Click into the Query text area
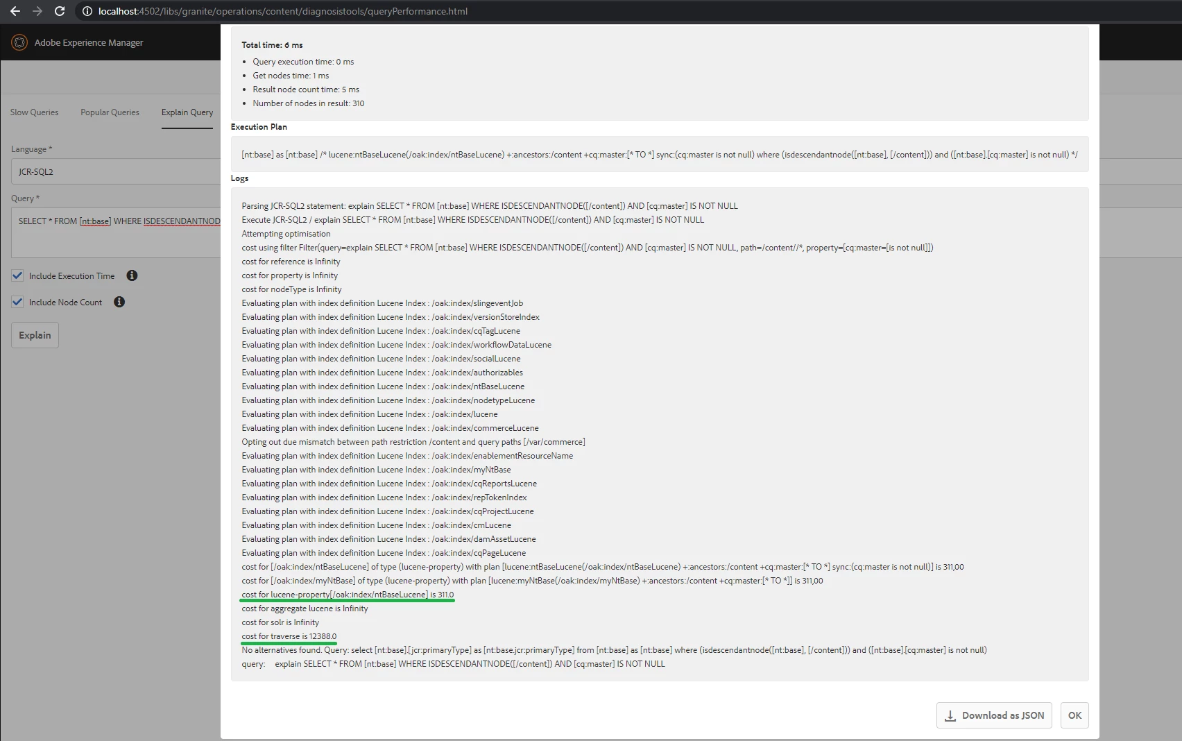This screenshot has height=741, width=1182. pos(116,232)
